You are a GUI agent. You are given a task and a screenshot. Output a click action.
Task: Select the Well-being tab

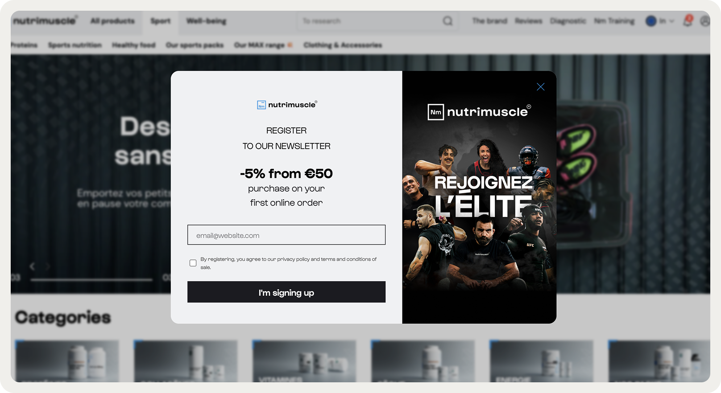click(206, 21)
